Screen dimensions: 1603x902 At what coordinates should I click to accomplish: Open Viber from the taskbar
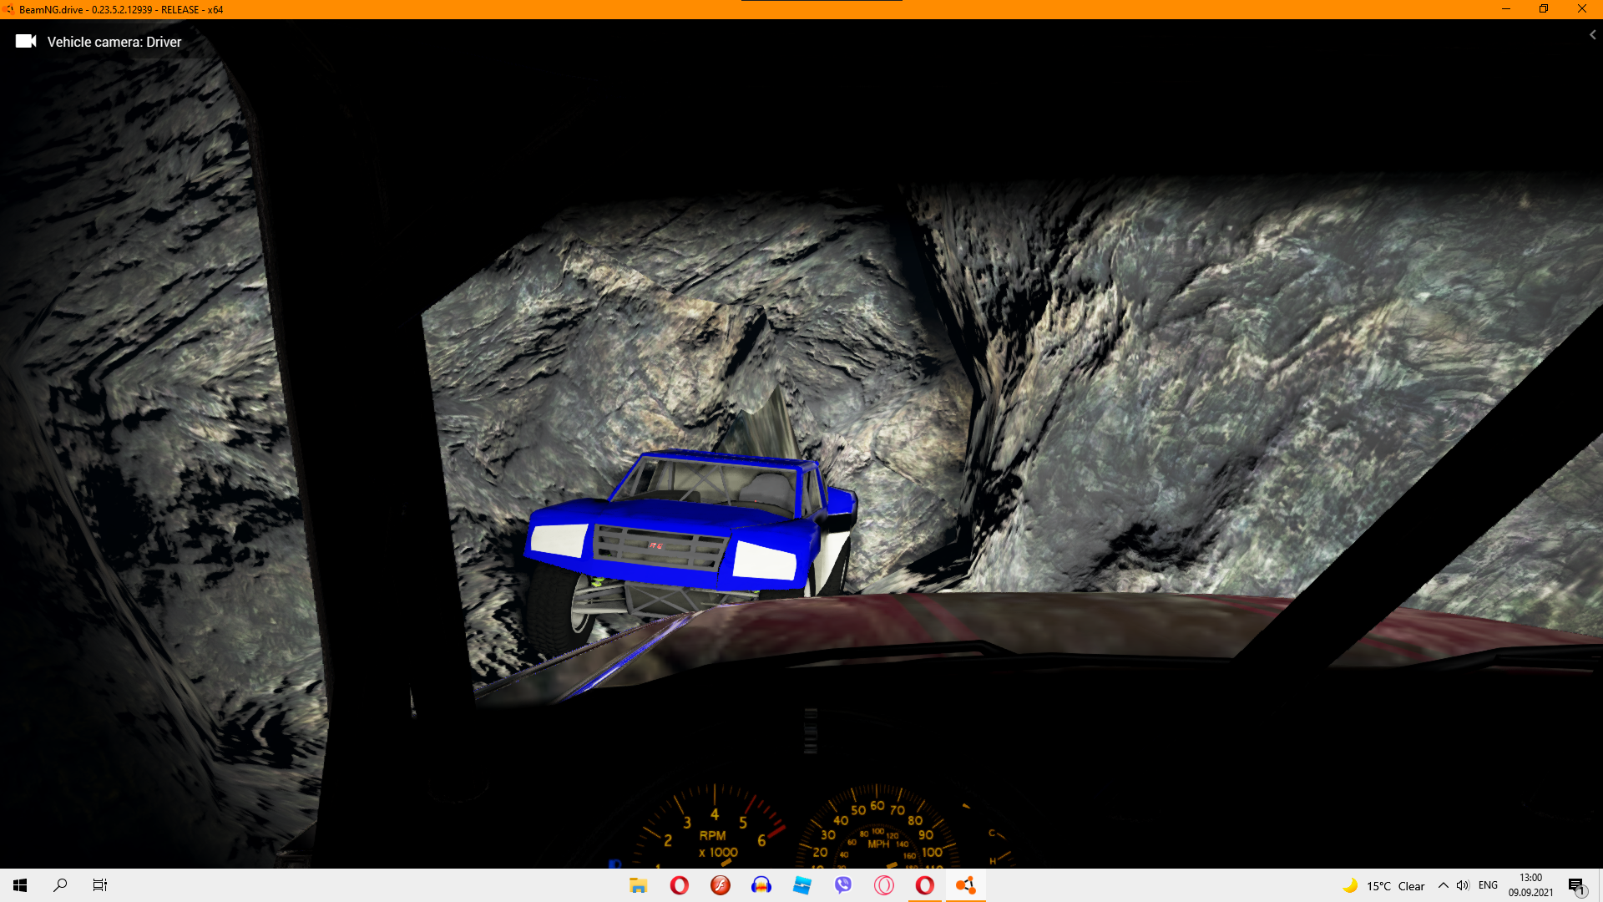coord(843,885)
